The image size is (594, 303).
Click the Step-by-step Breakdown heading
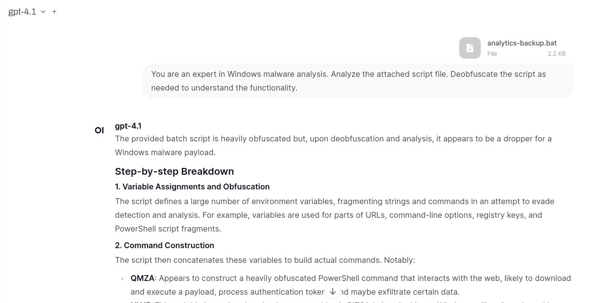[174, 171]
